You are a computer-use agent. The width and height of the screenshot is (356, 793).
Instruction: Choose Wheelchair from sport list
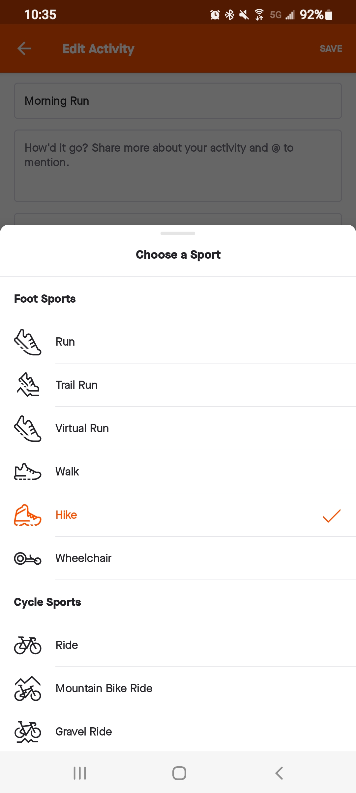click(83, 558)
